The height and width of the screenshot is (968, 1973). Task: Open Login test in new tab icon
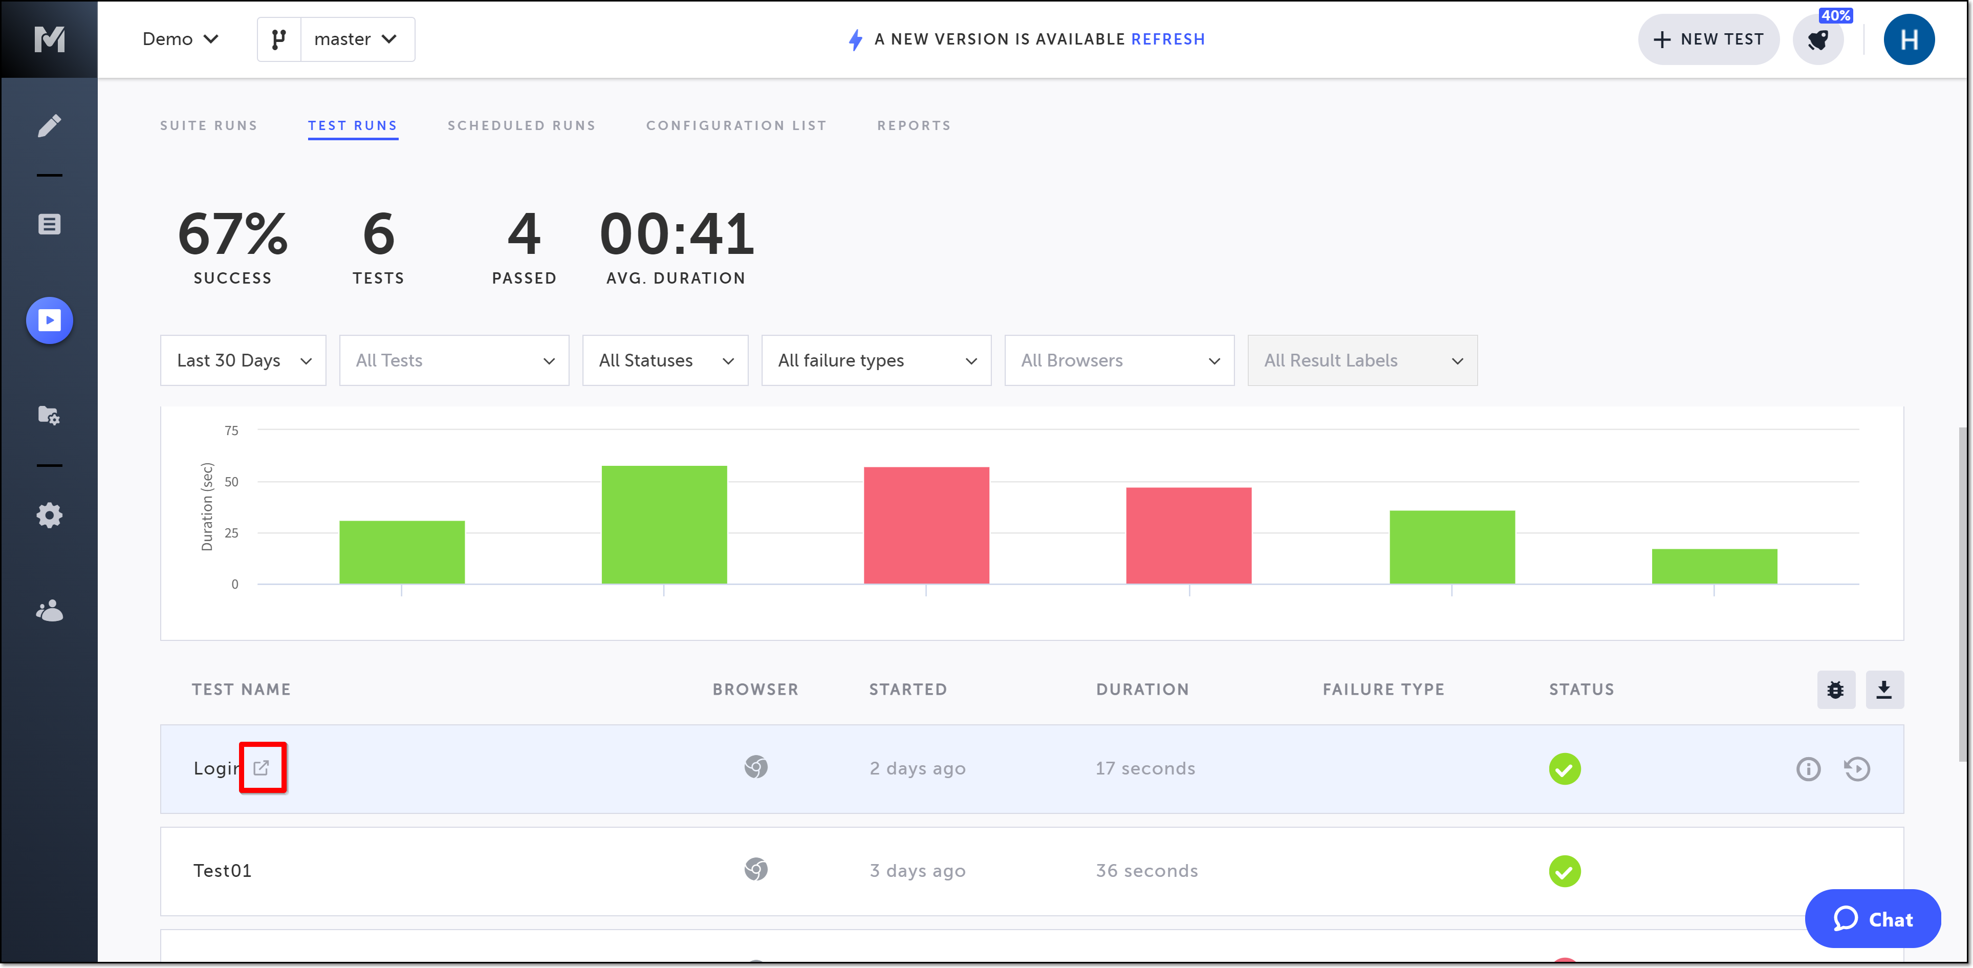click(261, 767)
